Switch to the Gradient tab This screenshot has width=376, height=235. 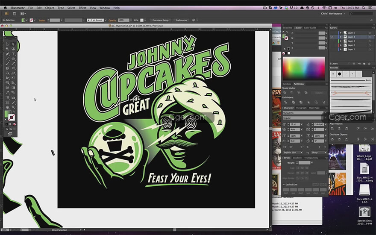[x=297, y=158]
